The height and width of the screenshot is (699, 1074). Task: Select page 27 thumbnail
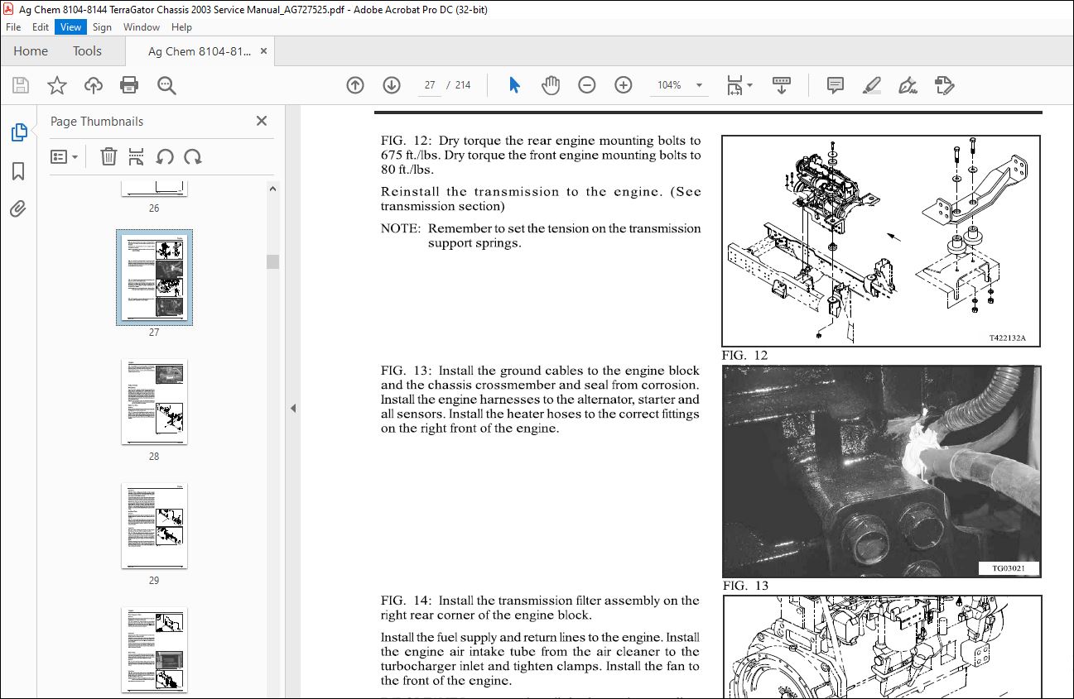(154, 279)
